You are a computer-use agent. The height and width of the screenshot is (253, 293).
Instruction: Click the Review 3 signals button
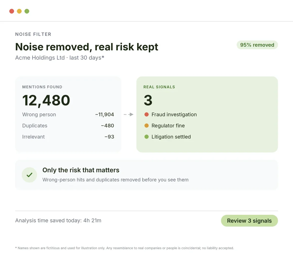(249, 221)
